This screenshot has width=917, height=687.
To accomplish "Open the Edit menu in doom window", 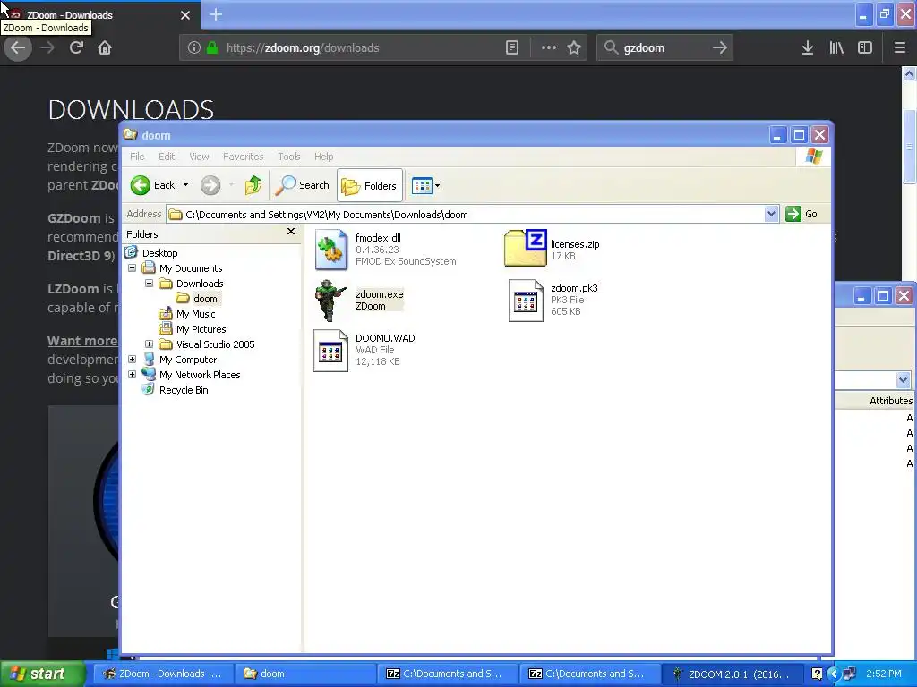I will [166, 157].
